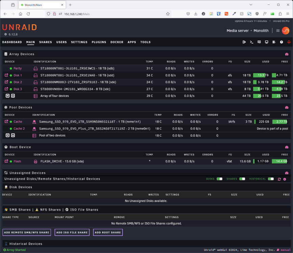Refresh unassigned devices list icon
Viewport: 293px width, 253px height.
click(x=279, y=179)
